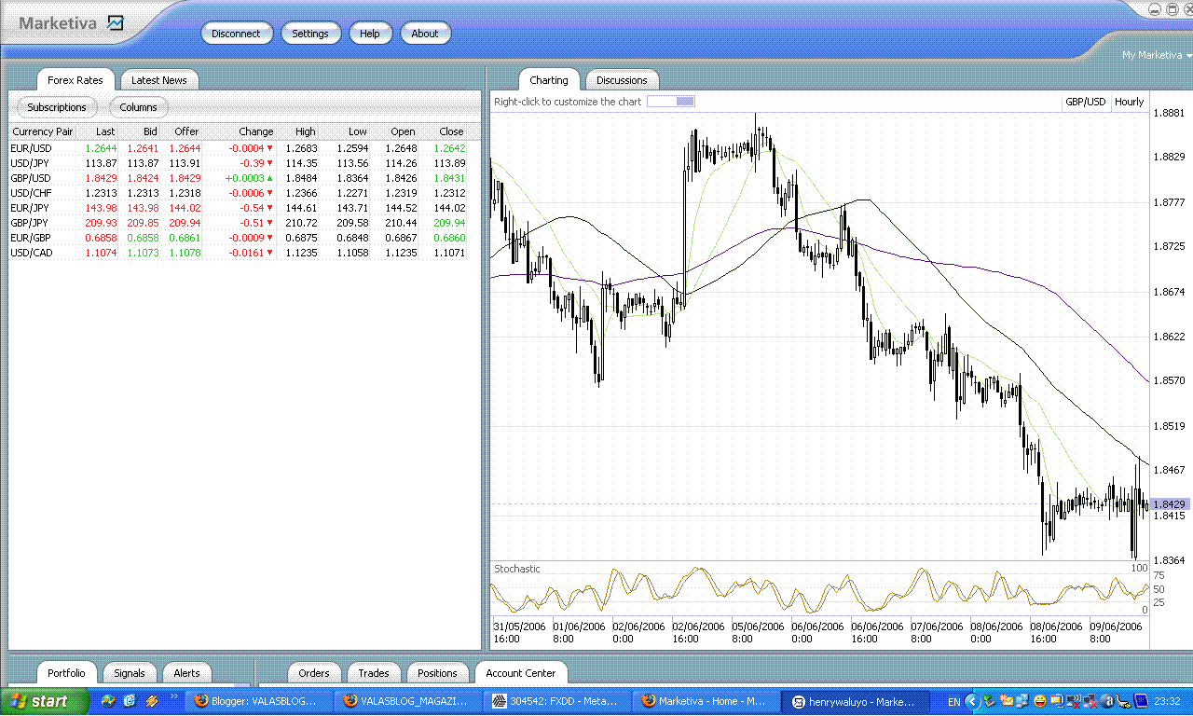Click the Disconnect button
This screenshot has height=716, width=1193.
click(x=236, y=34)
